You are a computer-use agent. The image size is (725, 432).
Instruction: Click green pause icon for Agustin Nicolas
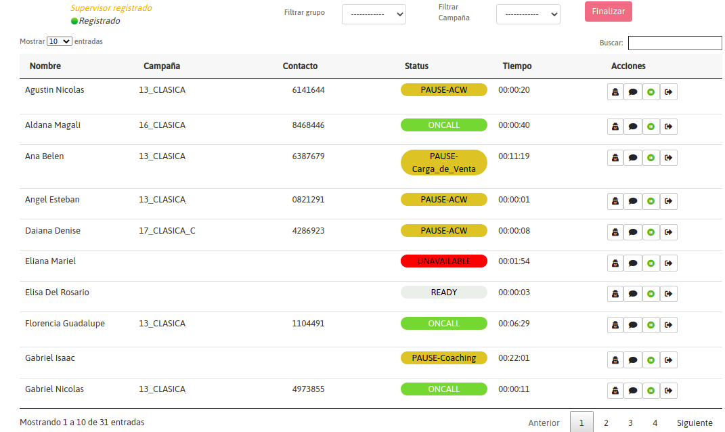tap(651, 92)
